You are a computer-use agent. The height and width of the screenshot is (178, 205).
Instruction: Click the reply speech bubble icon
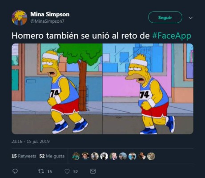15,171
